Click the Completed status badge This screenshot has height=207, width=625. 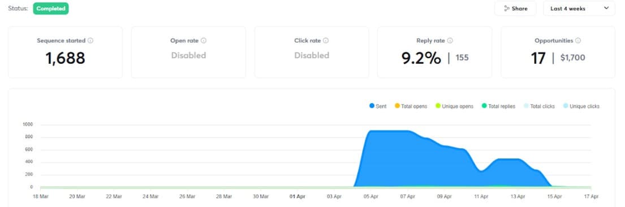pos(50,8)
